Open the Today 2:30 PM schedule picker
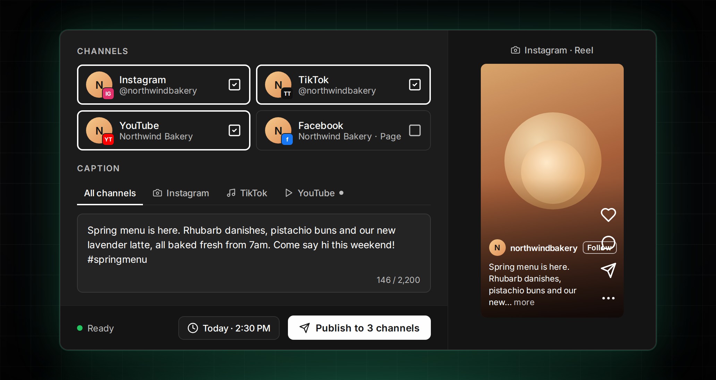The image size is (716, 380). click(229, 328)
